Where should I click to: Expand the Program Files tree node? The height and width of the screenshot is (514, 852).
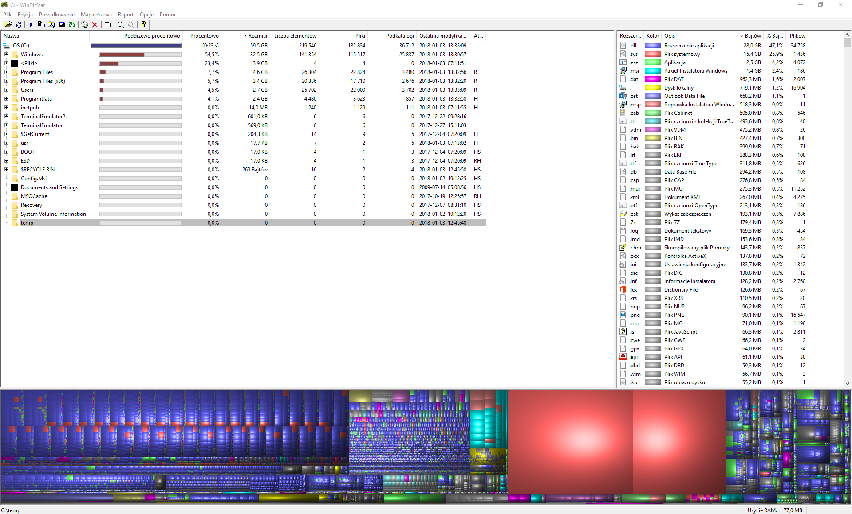coord(6,72)
